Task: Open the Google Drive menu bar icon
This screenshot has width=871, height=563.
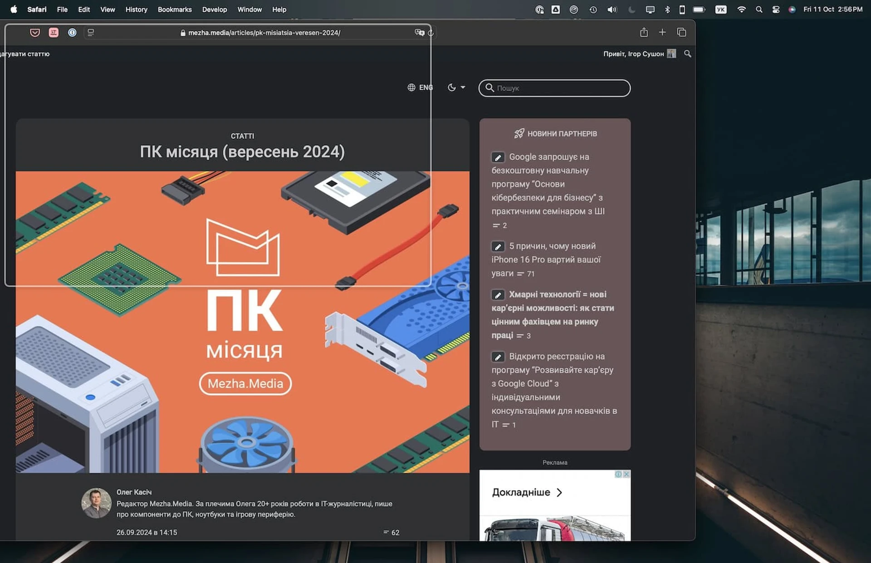Action: pos(556,9)
